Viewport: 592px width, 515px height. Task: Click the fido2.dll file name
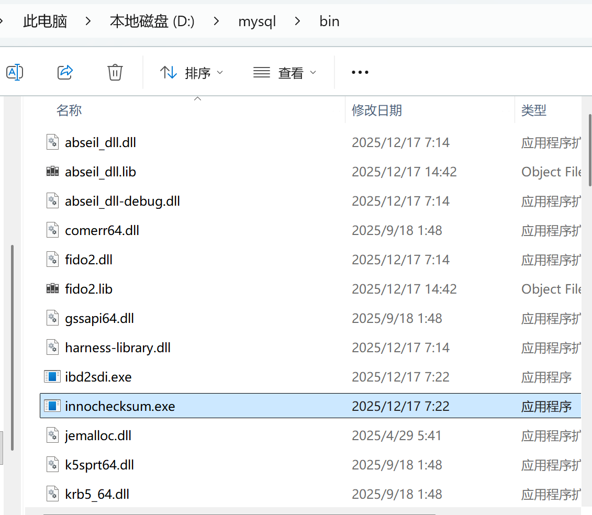click(x=89, y=260)
